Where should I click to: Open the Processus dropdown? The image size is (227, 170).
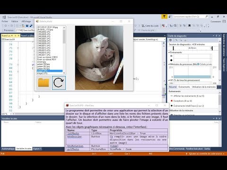[25, 30]
